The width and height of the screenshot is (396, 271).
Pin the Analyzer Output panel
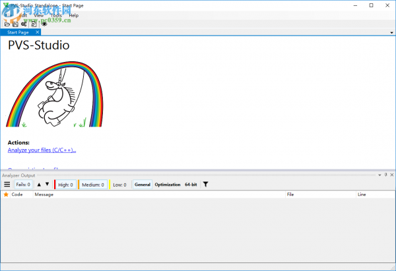point(385,175)
